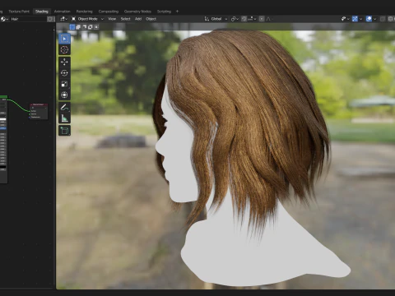Switch to the Scripting workspace tab
This screenshot has width=395, height=296.
164,12
